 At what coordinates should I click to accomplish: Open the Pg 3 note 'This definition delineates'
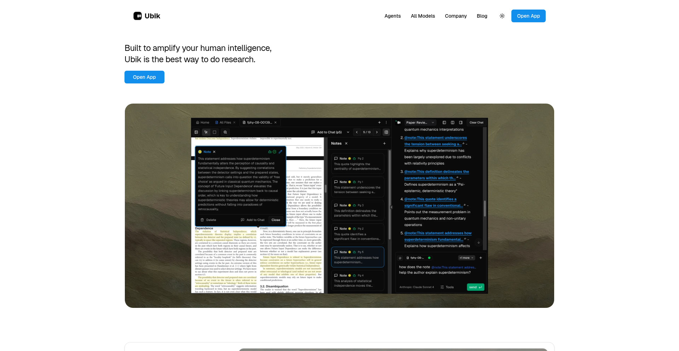tap(358, 210)
